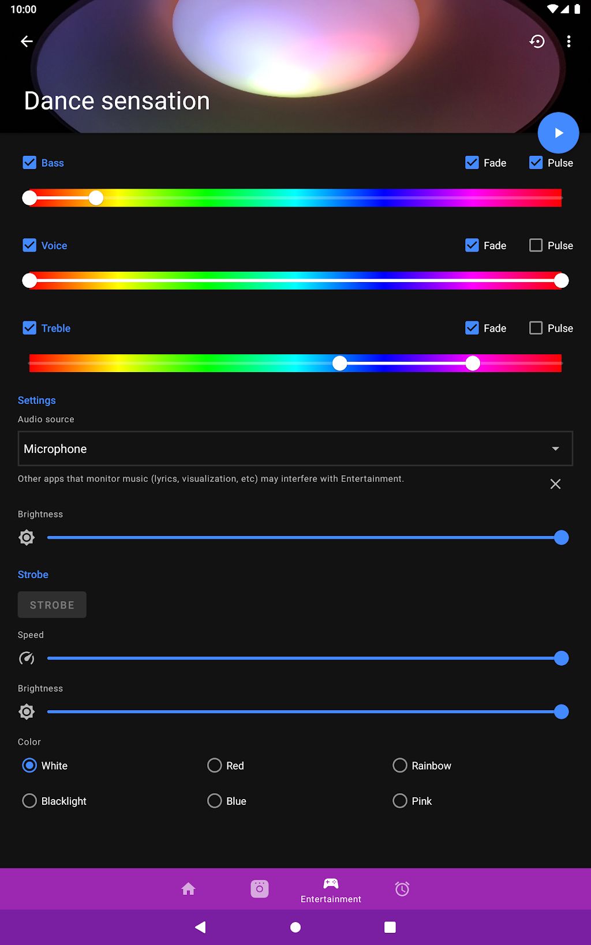Tap the Android back navigation button
Screen dimensions: 591x945
(200, 927)
